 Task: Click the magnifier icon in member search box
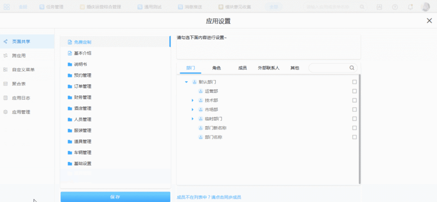click(x=352, y=68)
